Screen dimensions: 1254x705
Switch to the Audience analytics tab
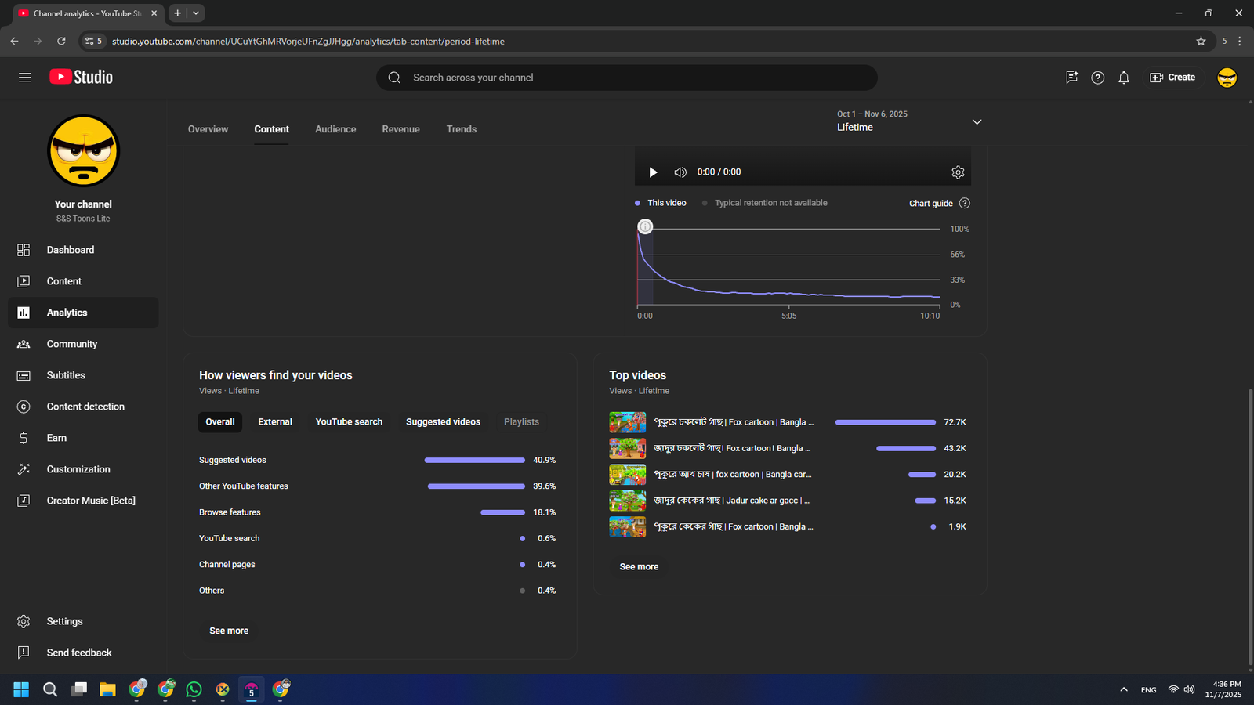tap(335, 129)
